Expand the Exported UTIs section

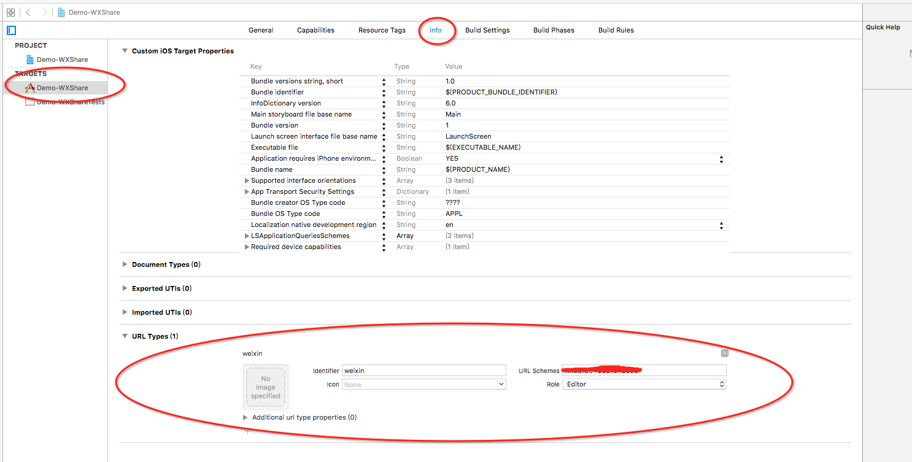click(125, 288)
